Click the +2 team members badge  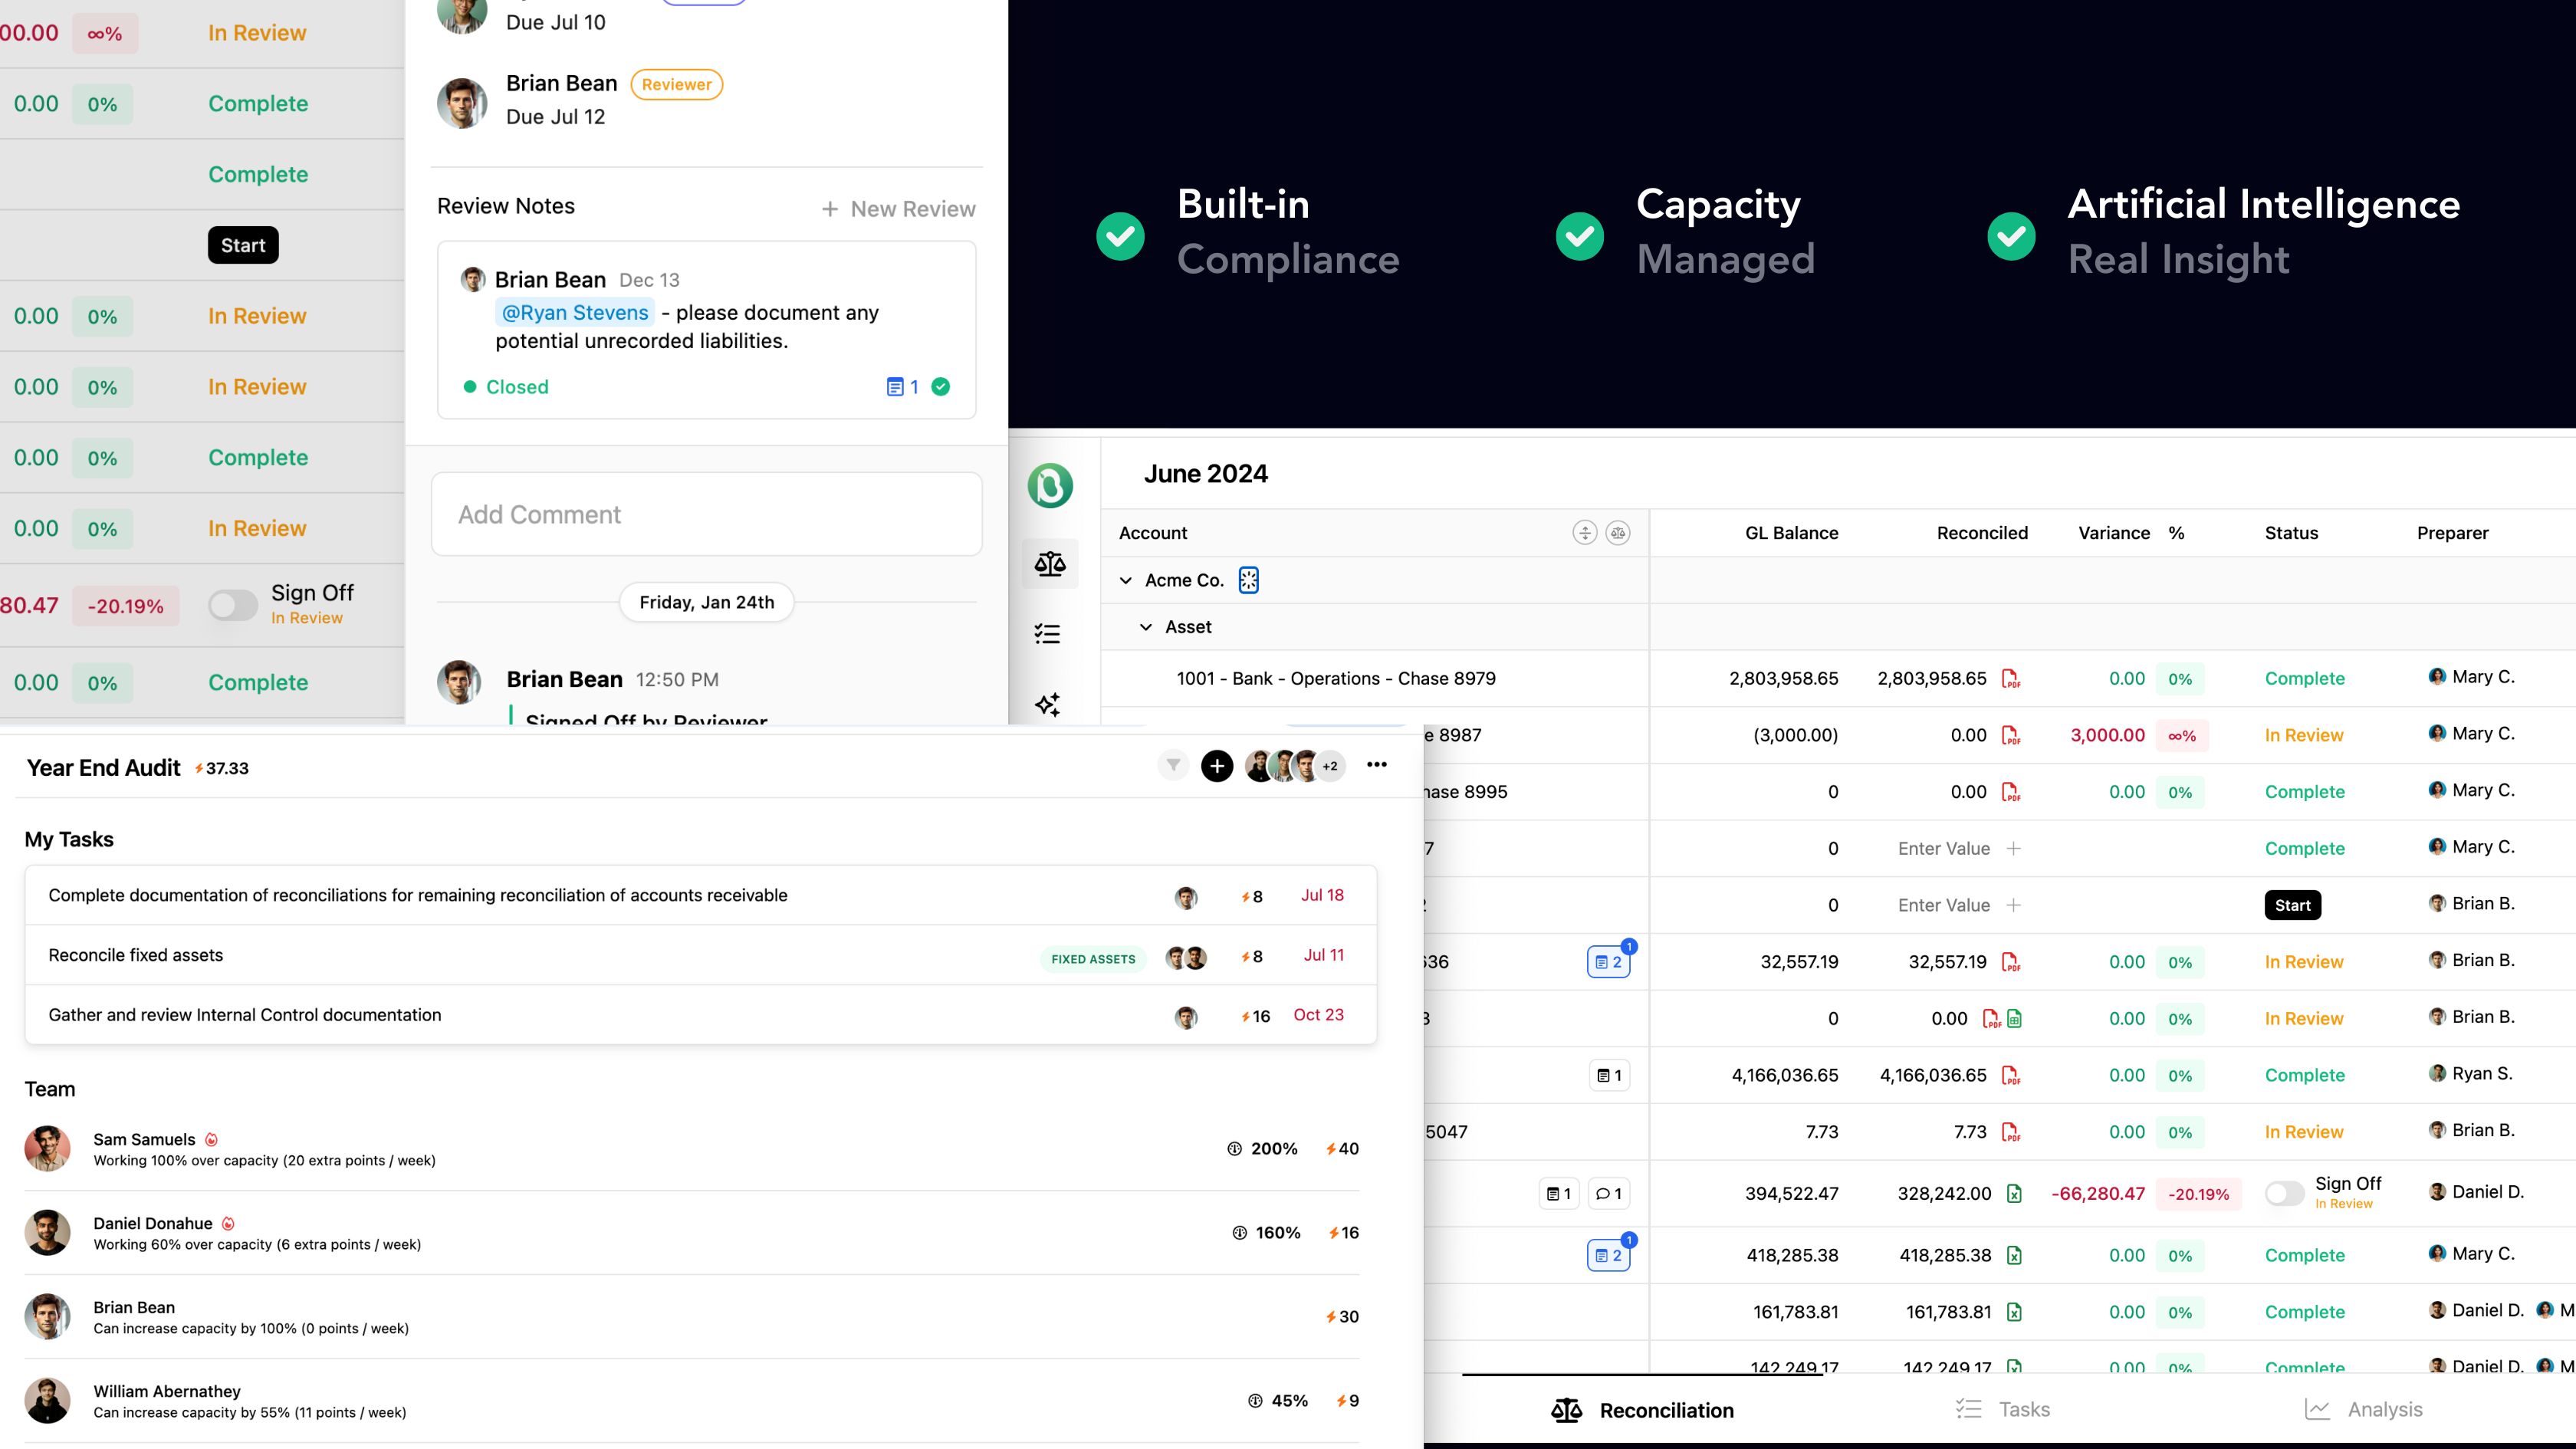pyautogui.click(x=1330, y=767)
